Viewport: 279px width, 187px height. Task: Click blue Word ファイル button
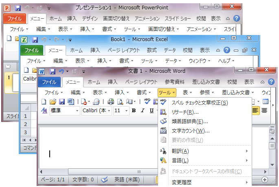tap(49, 82)
